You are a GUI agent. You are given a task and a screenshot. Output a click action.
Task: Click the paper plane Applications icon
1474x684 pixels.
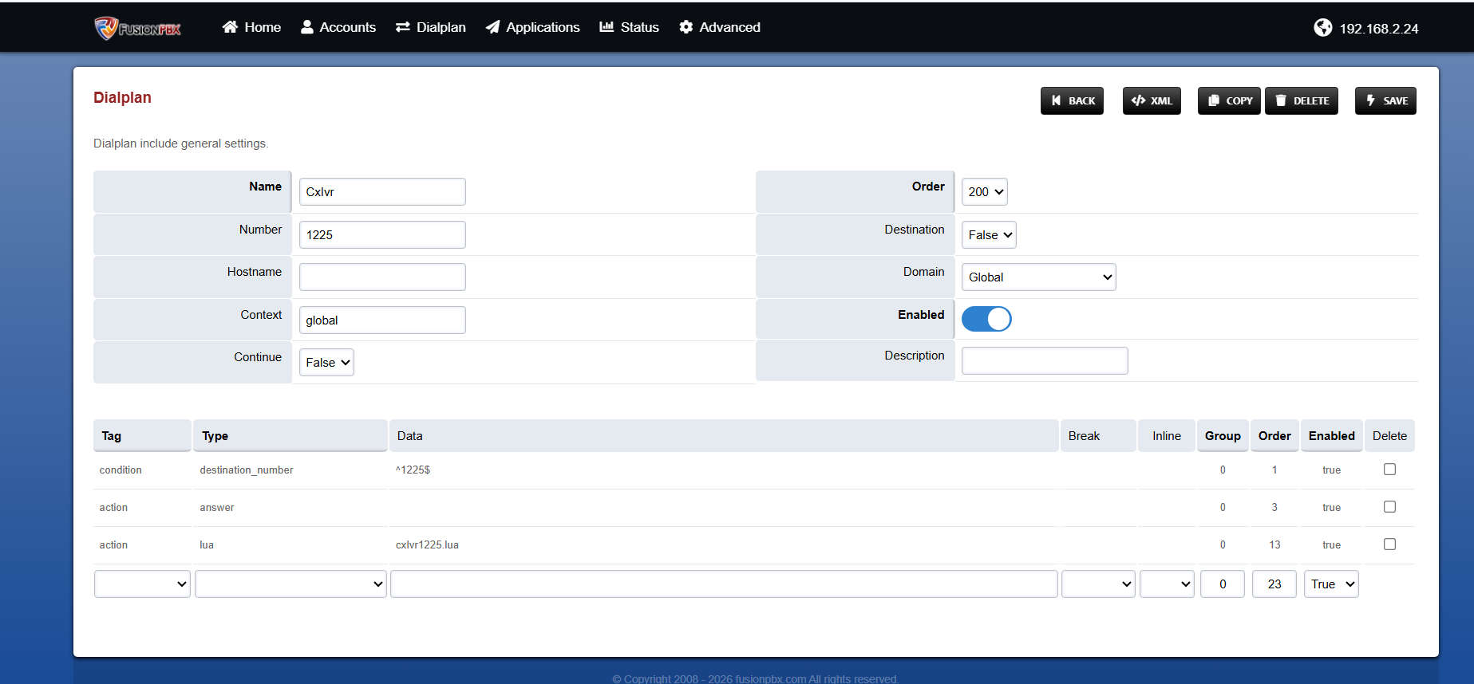pos(492,27)
